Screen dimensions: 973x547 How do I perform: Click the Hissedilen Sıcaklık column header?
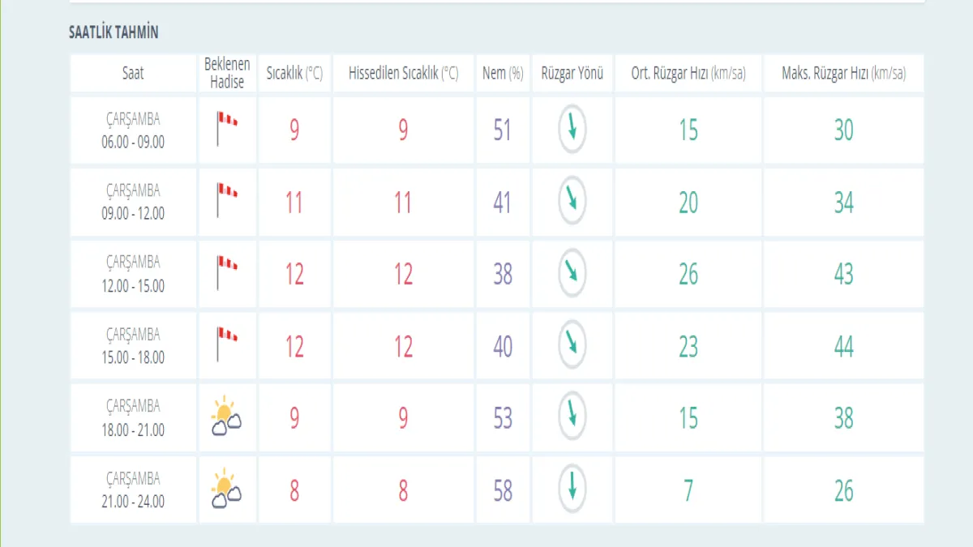403,73
